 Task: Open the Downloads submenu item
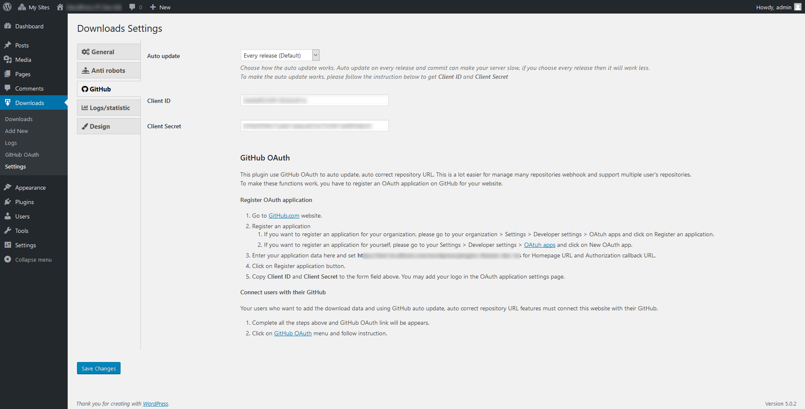pyautogui.click(x=19, y=119)
